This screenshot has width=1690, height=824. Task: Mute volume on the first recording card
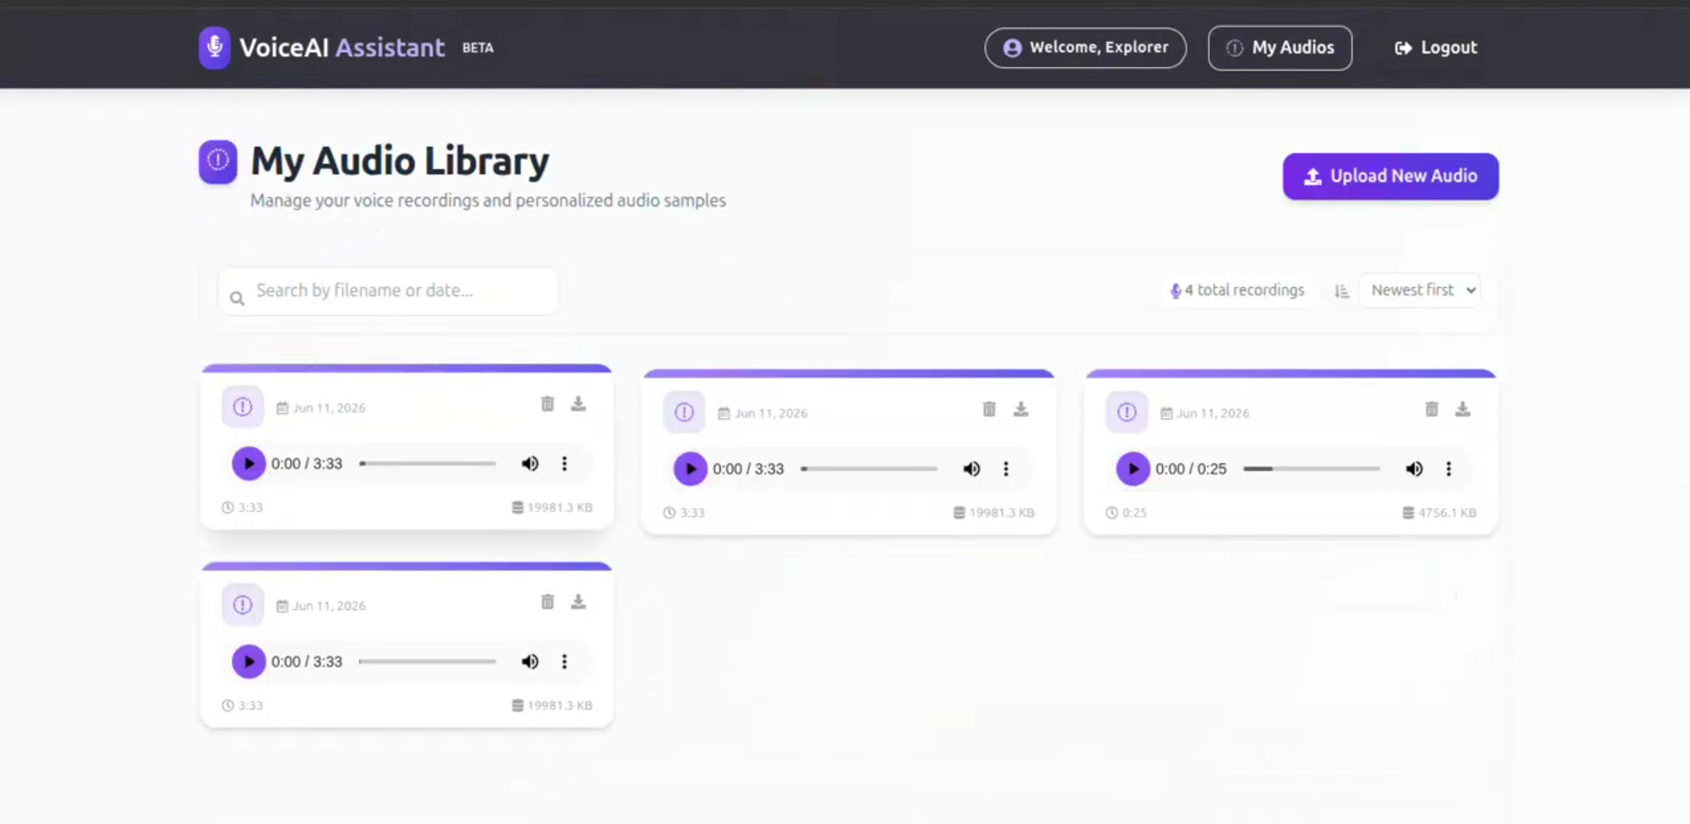[530, 463]
